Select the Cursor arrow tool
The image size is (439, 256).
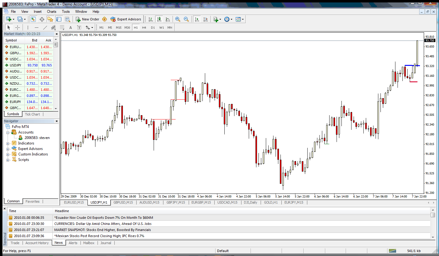(x=9, y=27)
